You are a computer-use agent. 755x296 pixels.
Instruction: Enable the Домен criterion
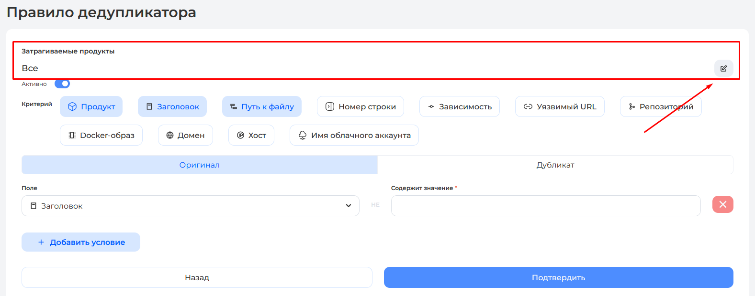[185, 135]
